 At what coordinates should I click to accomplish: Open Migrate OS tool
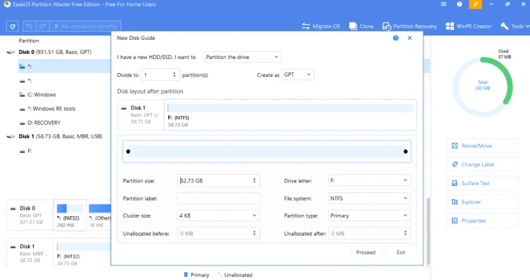tap(321, 26)
